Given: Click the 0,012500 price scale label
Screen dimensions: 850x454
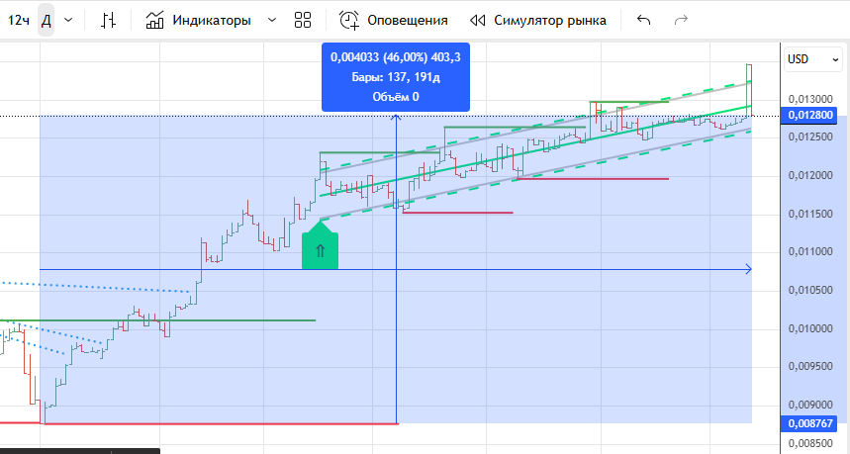Looking at the screenshot, I should coord(810,136).
